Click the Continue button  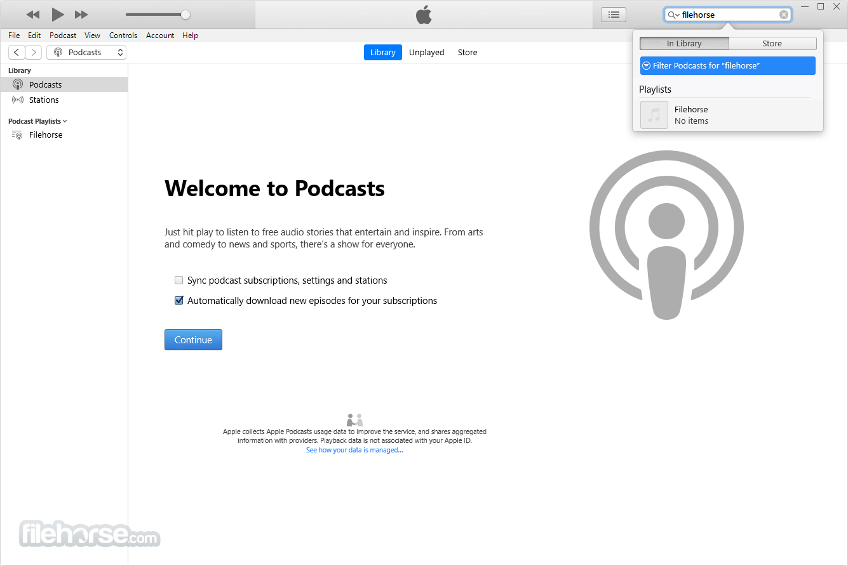(193, 339)
